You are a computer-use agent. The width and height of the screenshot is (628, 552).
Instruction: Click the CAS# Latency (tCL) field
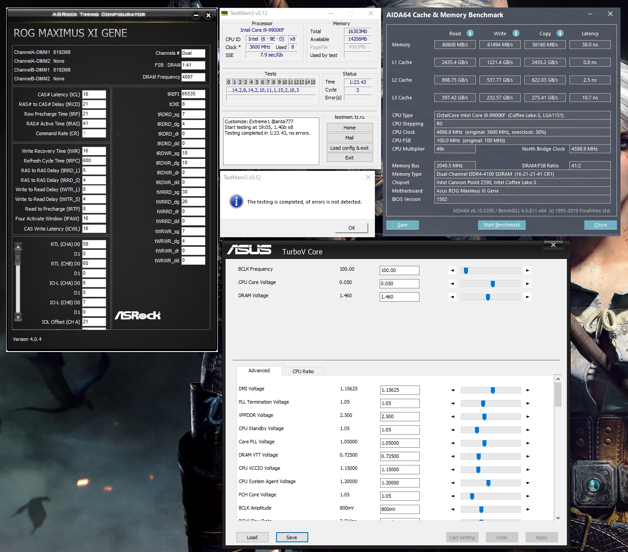pos(94,95)
